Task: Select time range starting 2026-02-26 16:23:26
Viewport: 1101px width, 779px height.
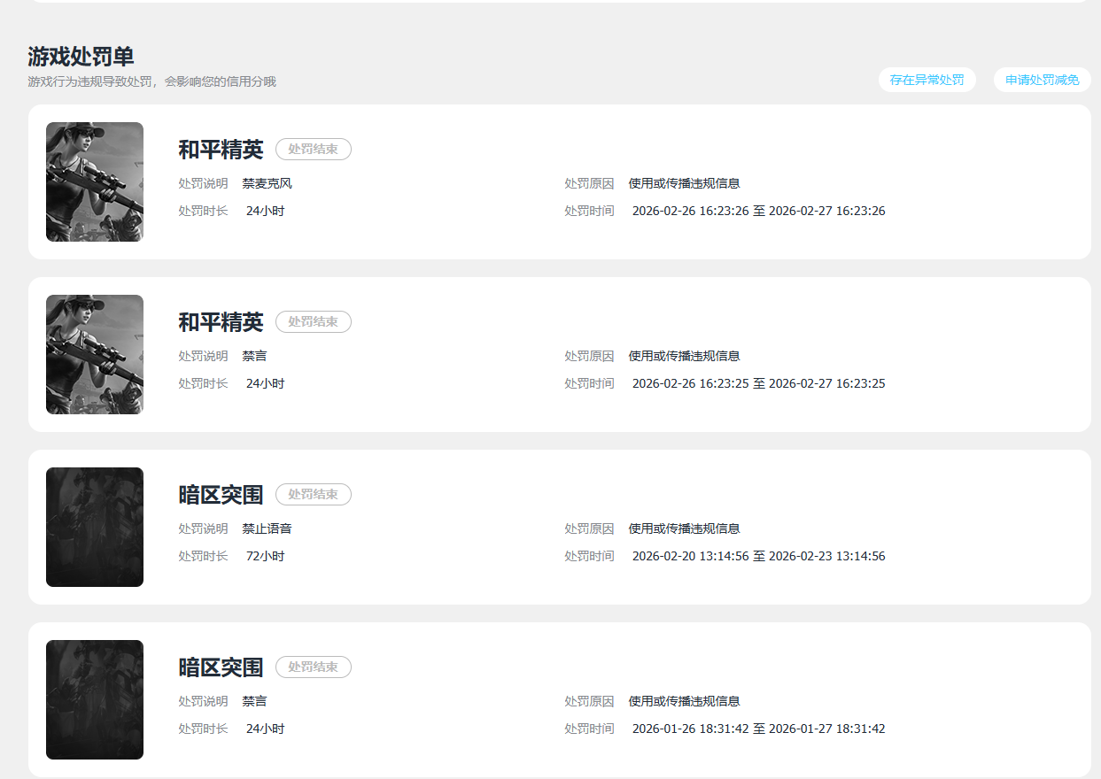Action: 759,212
